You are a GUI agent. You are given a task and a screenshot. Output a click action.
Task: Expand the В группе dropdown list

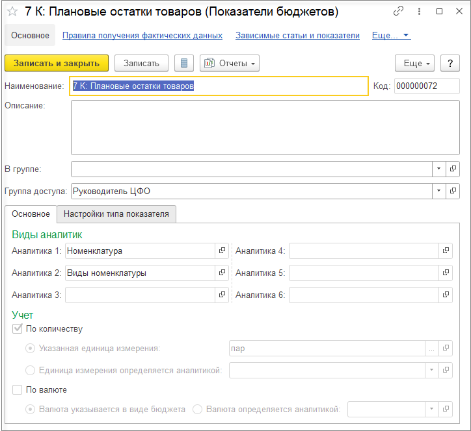tap(438, 169)
